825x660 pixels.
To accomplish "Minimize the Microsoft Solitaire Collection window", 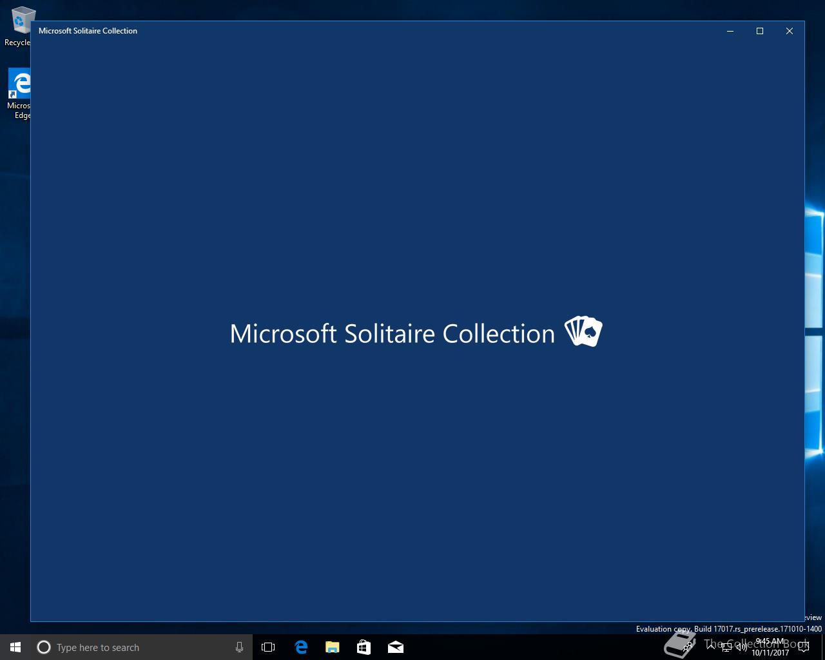I will 730,31.
